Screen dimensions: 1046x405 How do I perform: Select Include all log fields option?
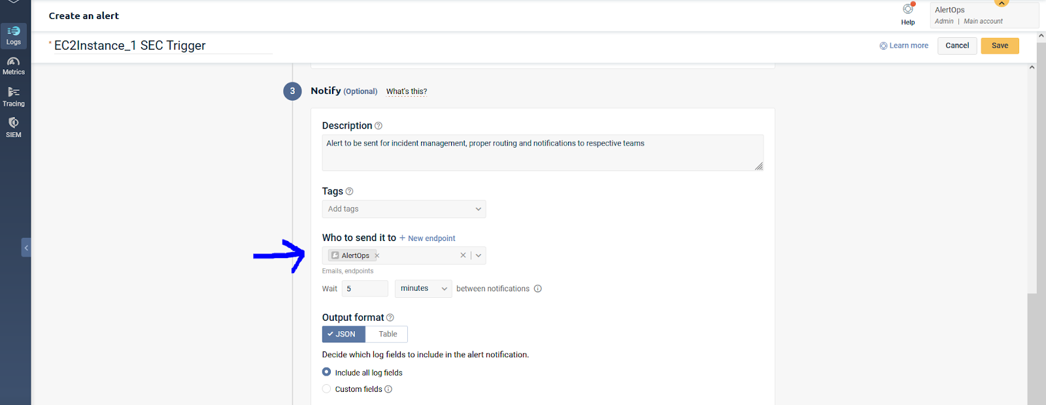click(327, 372)
